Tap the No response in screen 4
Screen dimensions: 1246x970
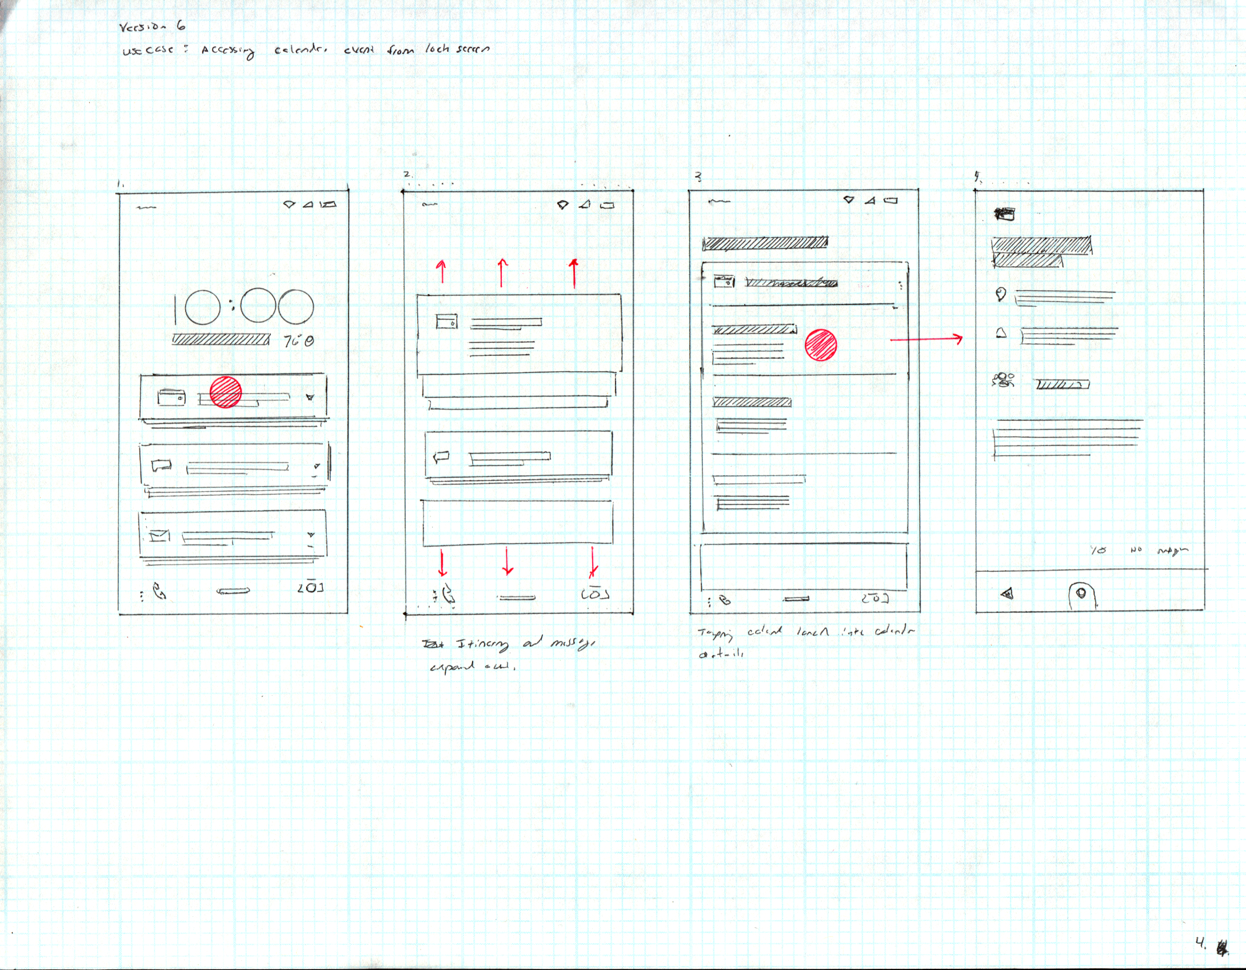[x=1135, y=550]
